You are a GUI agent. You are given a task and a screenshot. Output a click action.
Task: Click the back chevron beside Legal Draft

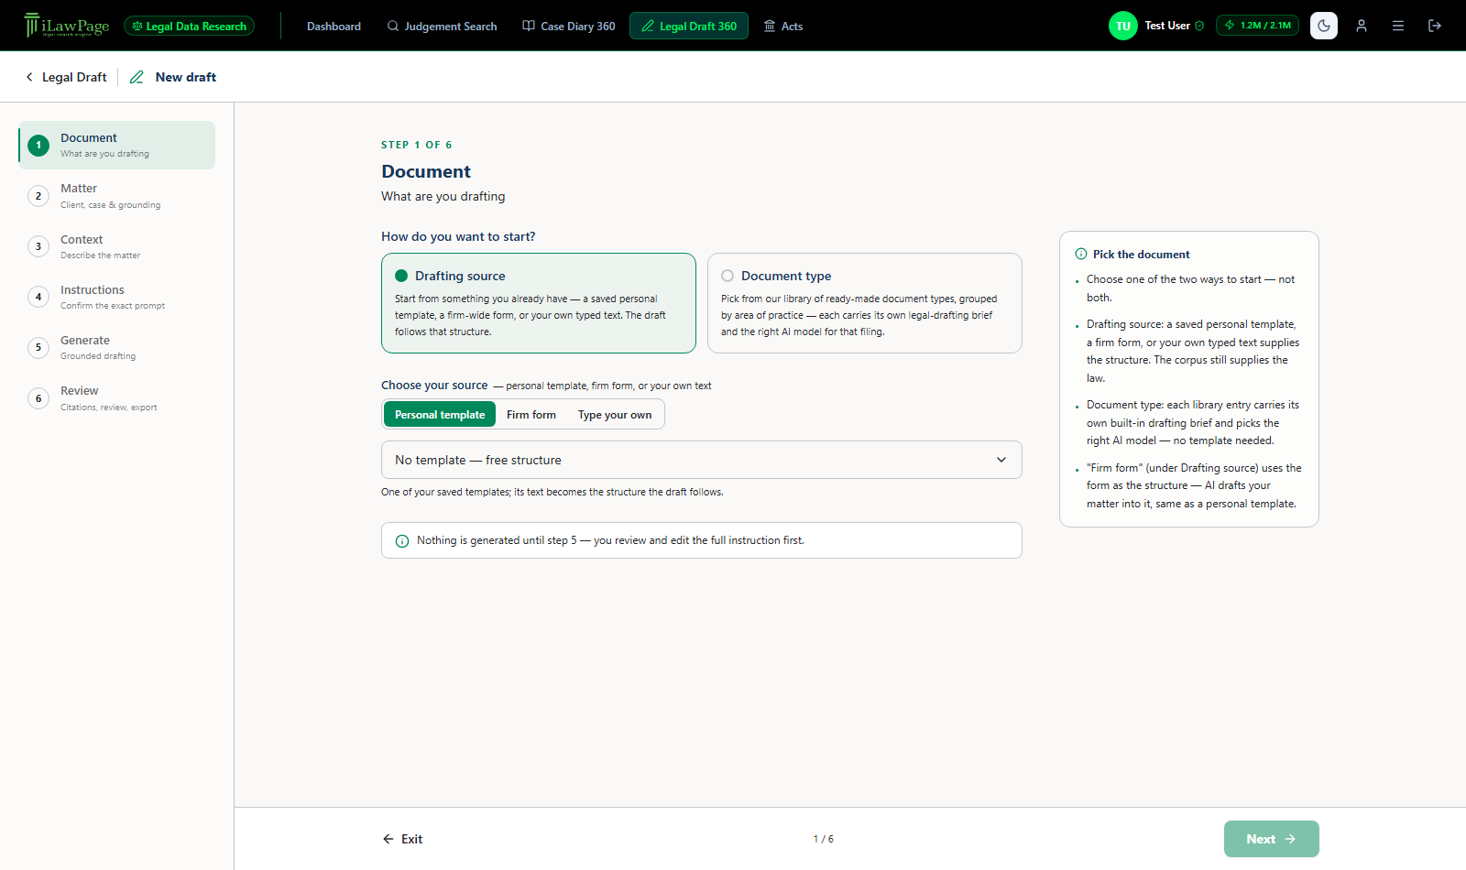click(x=29, y=77)
